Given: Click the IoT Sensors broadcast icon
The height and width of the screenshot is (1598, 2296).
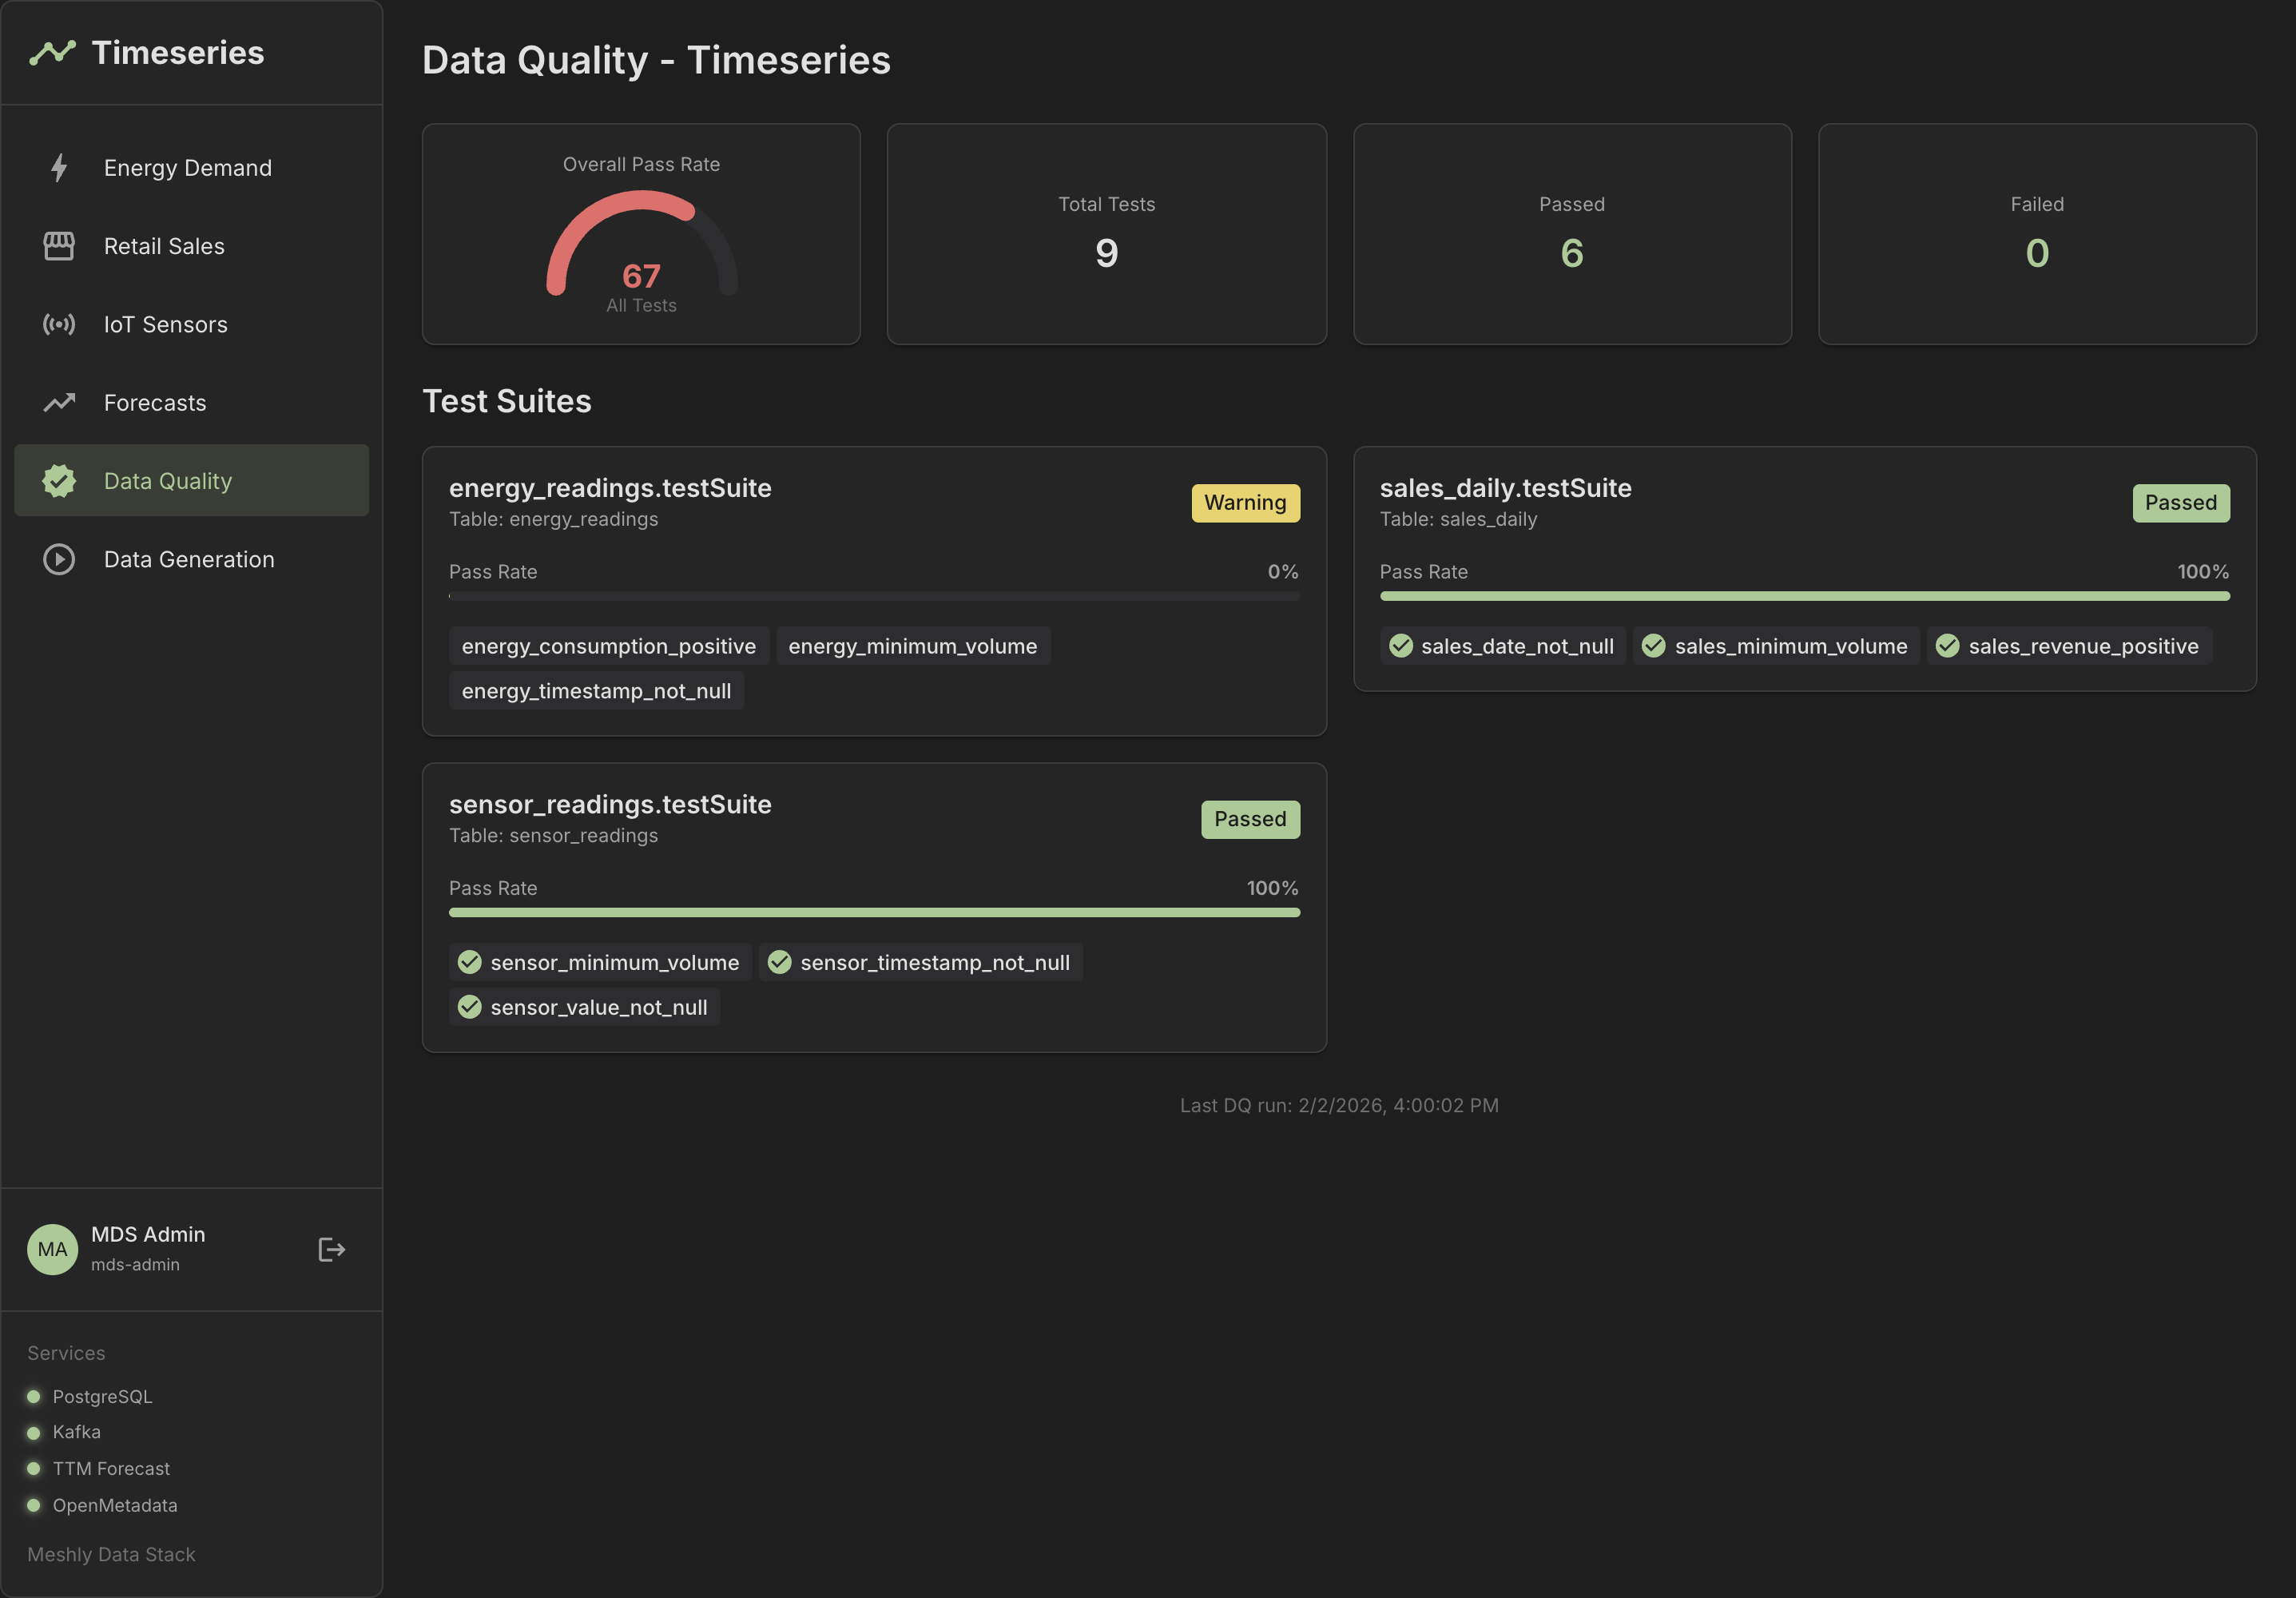Looking at the screenshot, I should pos(59,324).
